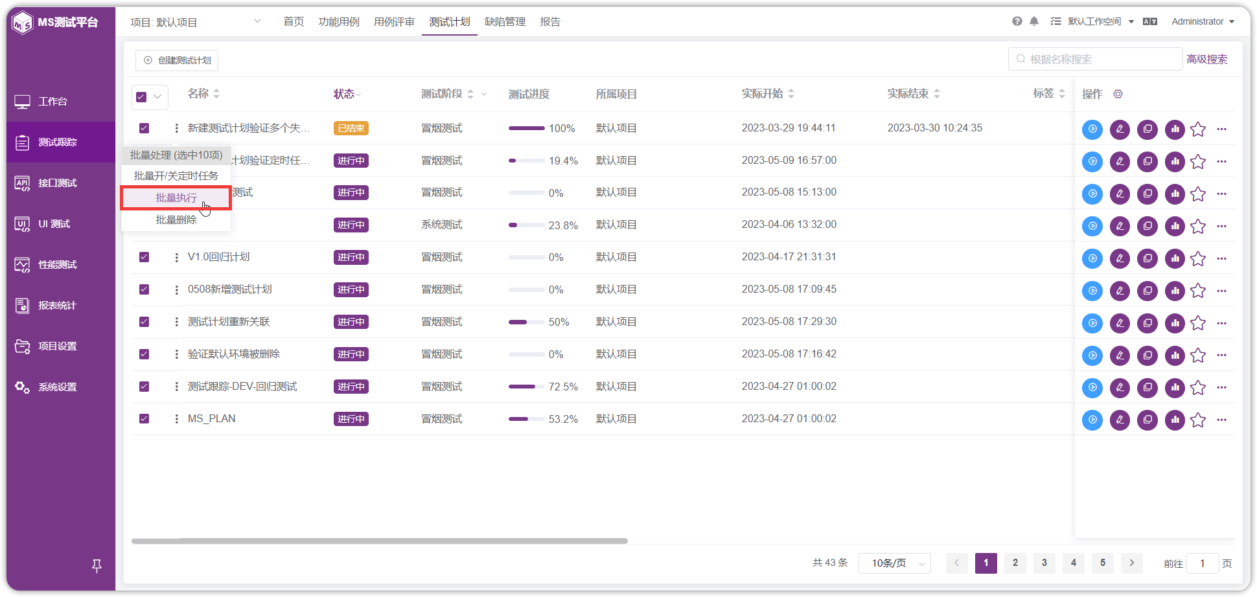Run the 测试跟踪-DEV-回归测试 plan play icon

click(x=1092, y=388)
